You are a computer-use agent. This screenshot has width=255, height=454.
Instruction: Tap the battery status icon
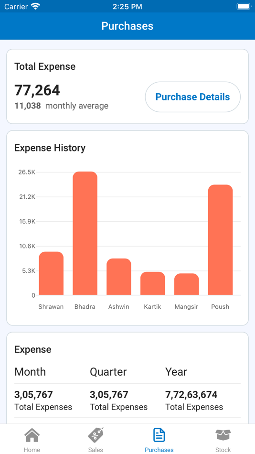(x=243, y=6)
